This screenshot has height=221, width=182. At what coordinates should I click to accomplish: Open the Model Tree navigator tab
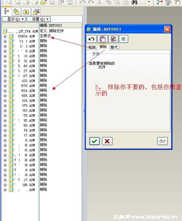click(x=6, y=11)
